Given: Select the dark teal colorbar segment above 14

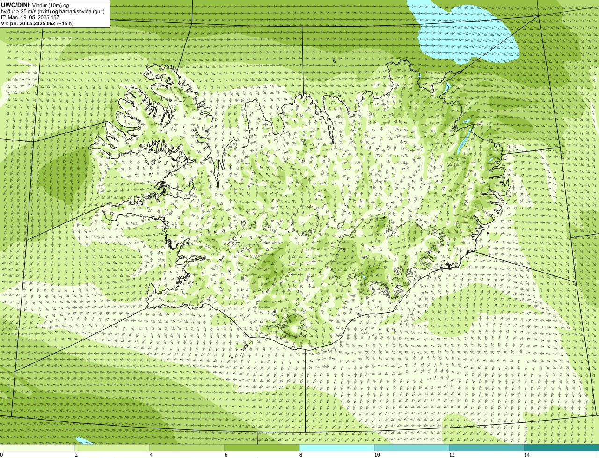Looking at the screenshot, I should coord(562,448).
